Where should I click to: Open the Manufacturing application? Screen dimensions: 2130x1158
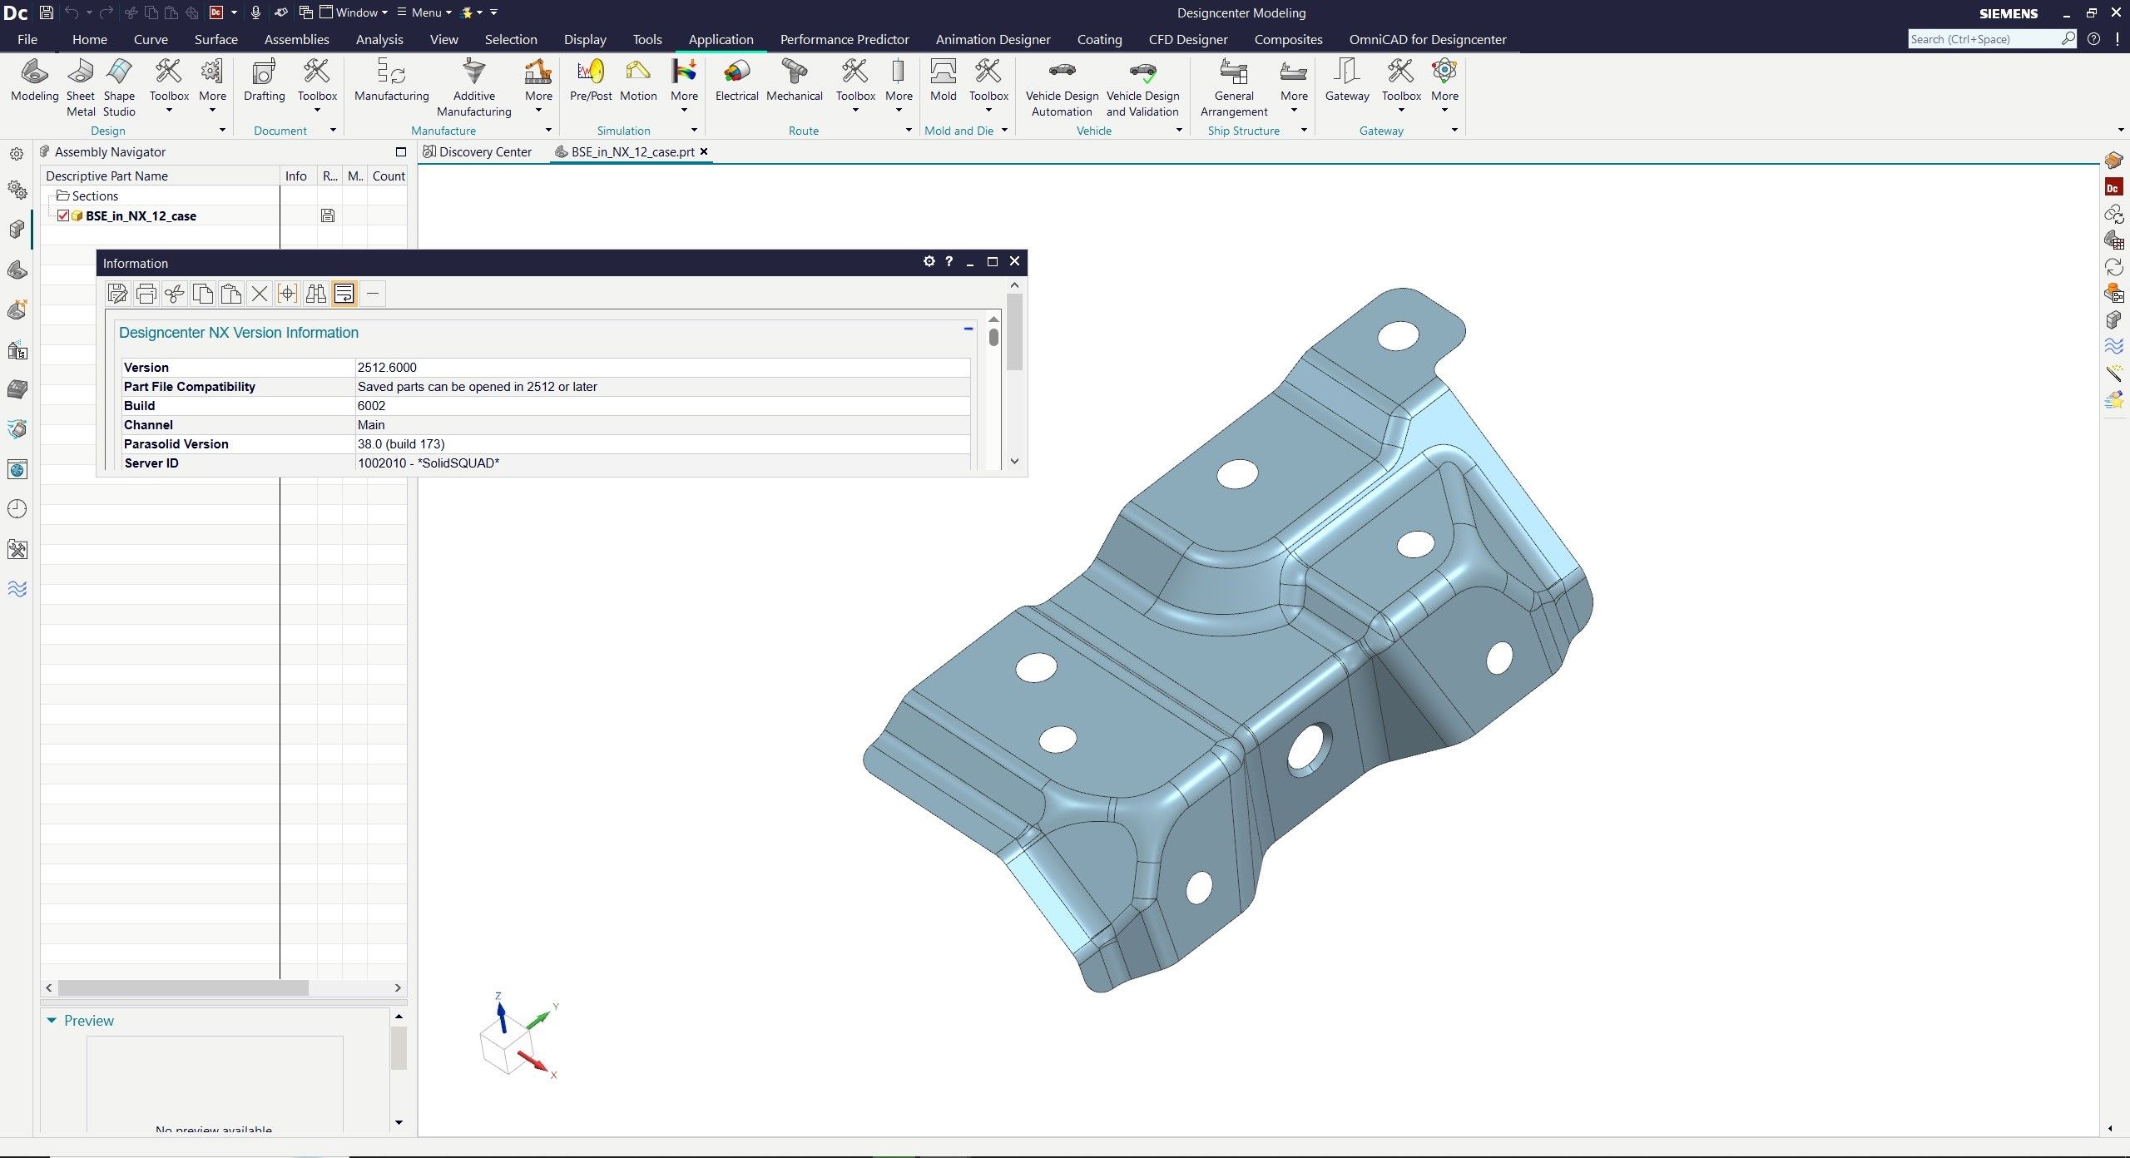click(391, 81)
